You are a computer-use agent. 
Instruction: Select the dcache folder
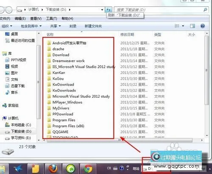(x=56, y=49)
